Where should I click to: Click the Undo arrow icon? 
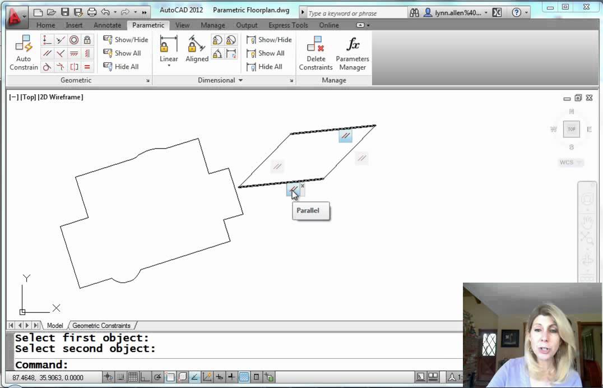pyautogui.click(x=105, y=12)
